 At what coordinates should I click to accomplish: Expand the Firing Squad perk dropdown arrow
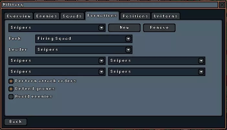tap(128, 39)
